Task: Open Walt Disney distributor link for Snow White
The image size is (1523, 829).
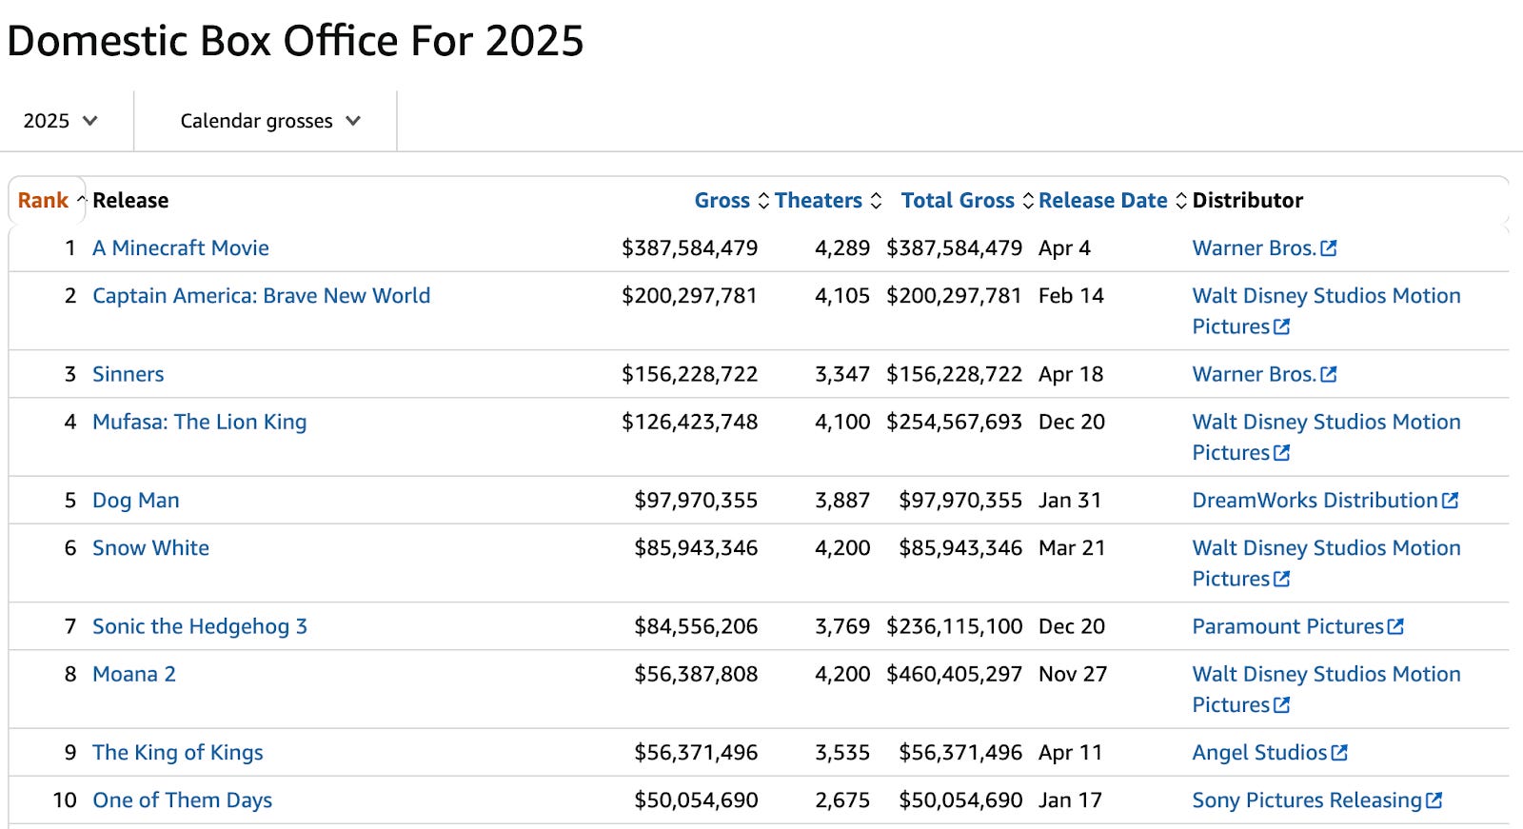Action: pyautogui.click(x=1326, y=563)
